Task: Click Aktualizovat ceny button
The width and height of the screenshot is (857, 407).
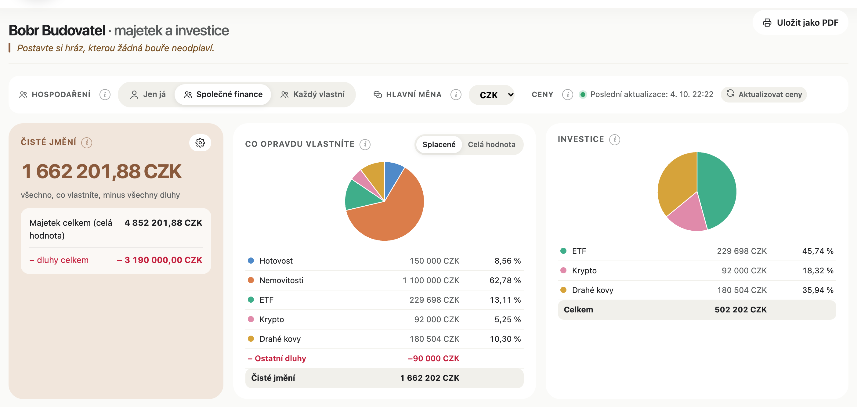Action: (x=764, y=95)
